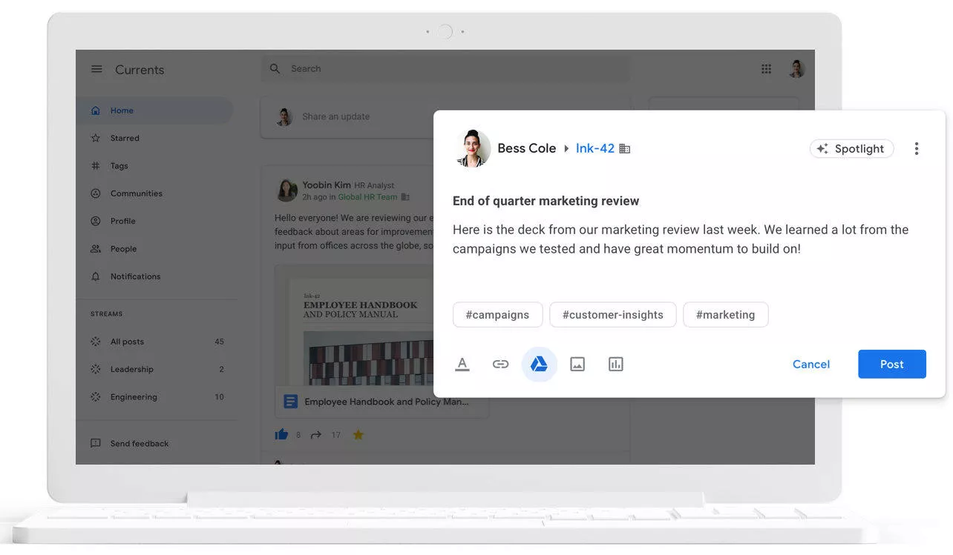Click the search magnifier icon

[275, 69]
